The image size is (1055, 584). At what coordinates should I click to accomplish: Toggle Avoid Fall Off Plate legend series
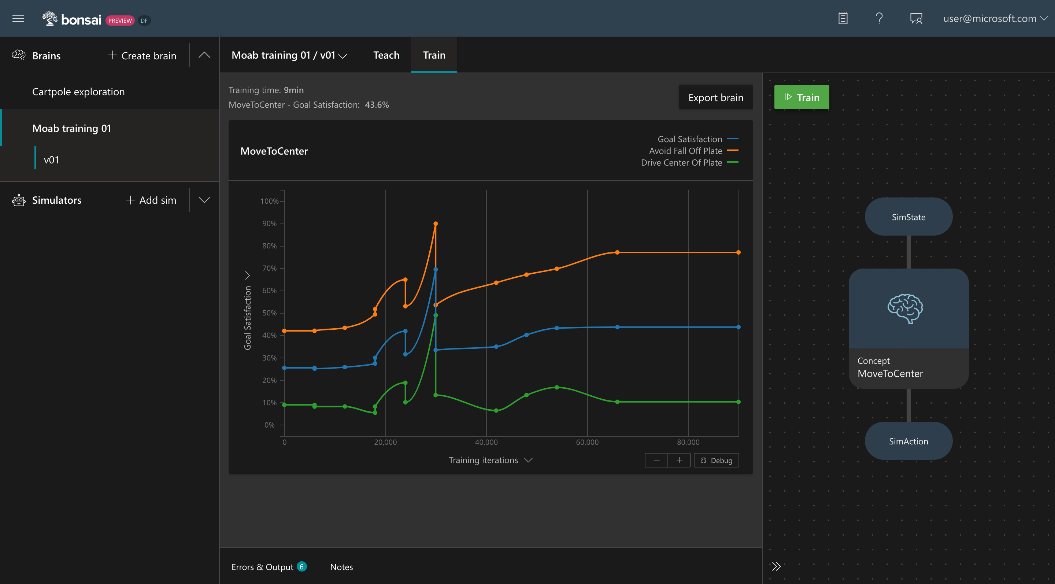(x=693, y=151)
